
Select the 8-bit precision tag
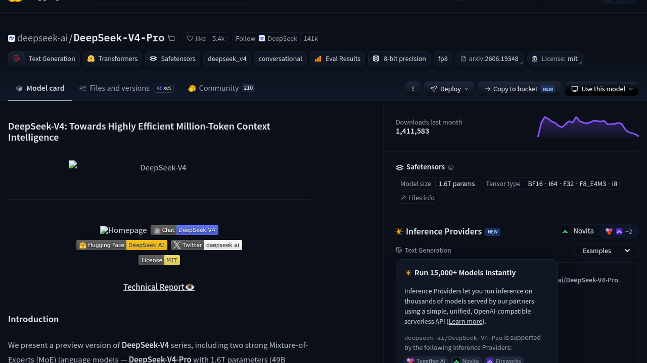point(399,58)
